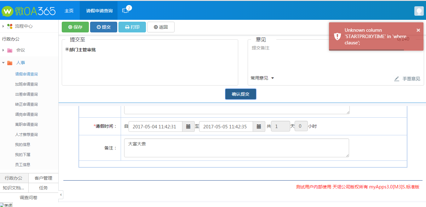Click the 行政办公 sidebar heading
Image resolution: width=426 pixels, height=207 pixels.
(11, 39)
